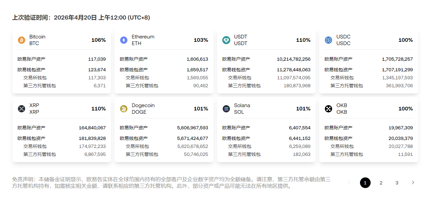The image size is (433, 197).
Task: Click Bitcoin wallet assets value 123,674
Action: (97, 70)
